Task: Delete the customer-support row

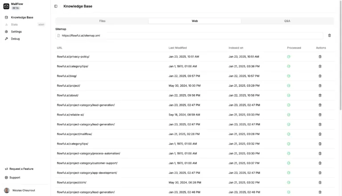Action: [320, 163]
